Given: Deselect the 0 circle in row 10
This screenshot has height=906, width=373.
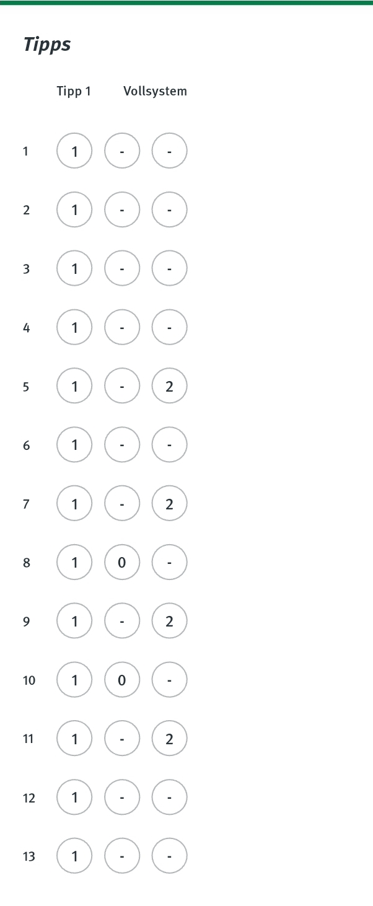Looking at the screenshot, I should pyautogui.click(x=122, y=680).
